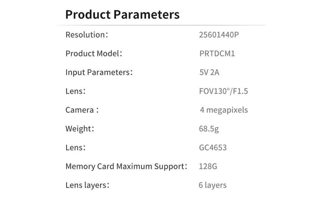Image resolution: width=329 pixels, height=203 pixels.
Task: Click the 5V 2A input value
Action: [x=209, y=72]
